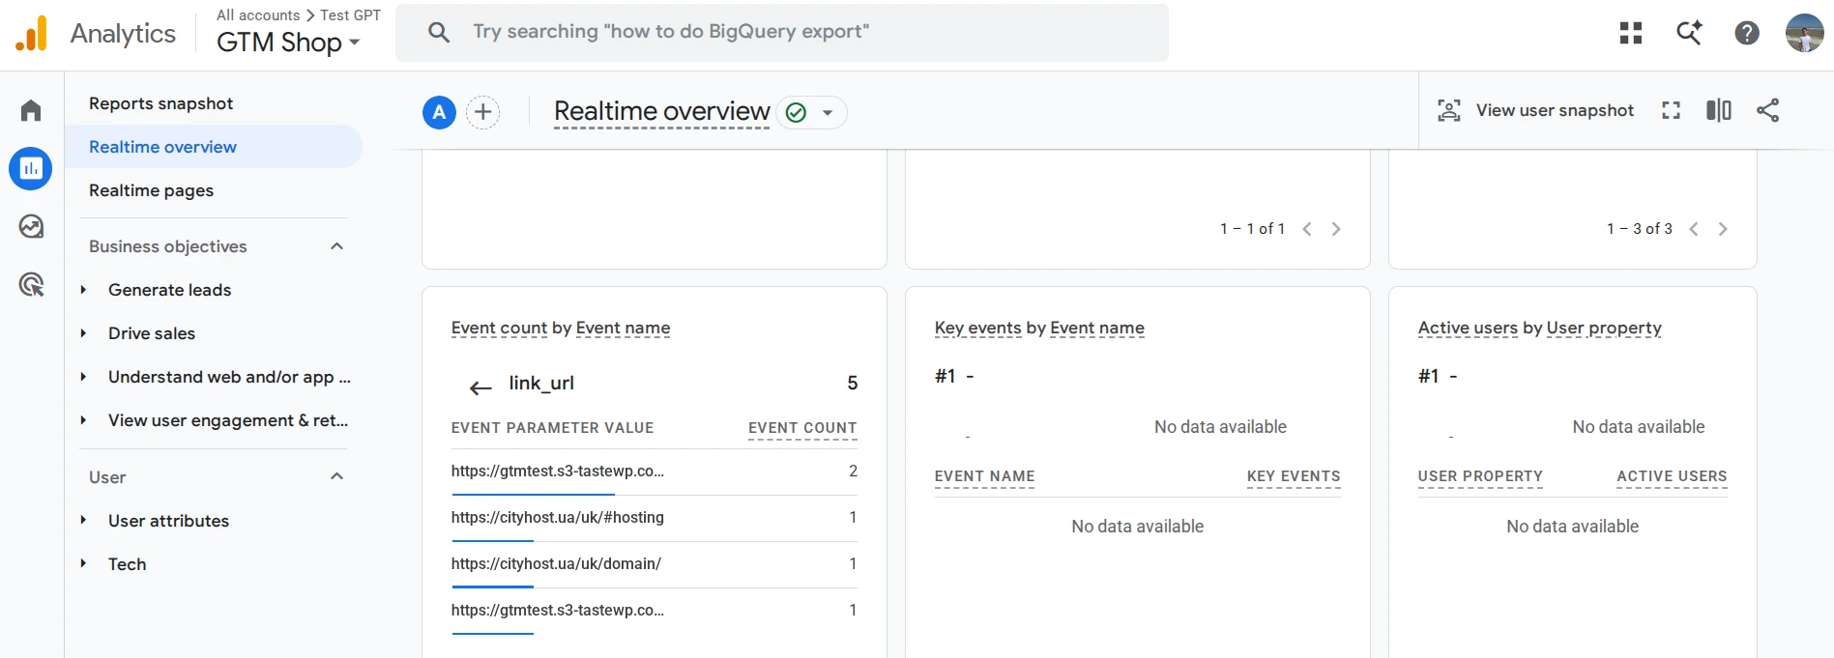
Task: Add a comparison with the plus icon
Action: 483,112
